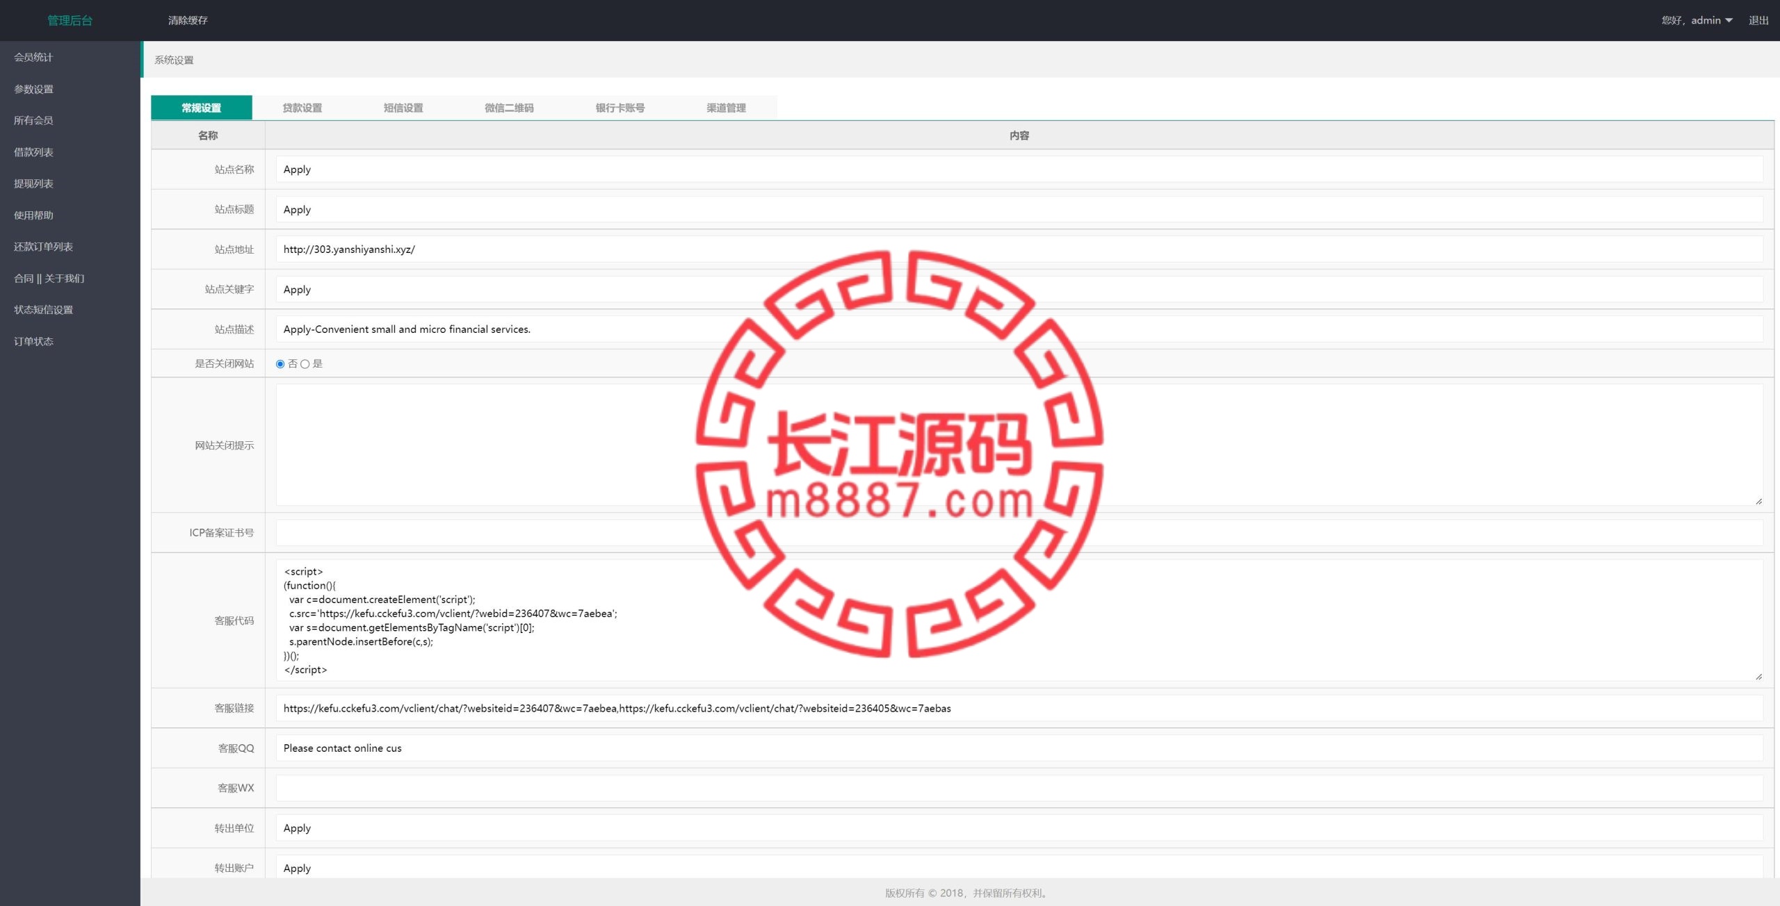This screenshot has height=906, width=1780.
Task: Click into the 客服代码 script textarea
Action: (x=1019, y=620)
